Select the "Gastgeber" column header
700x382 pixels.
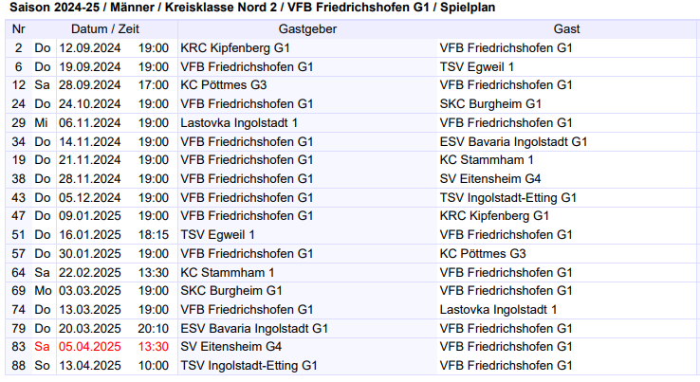(x=307, y=29)
